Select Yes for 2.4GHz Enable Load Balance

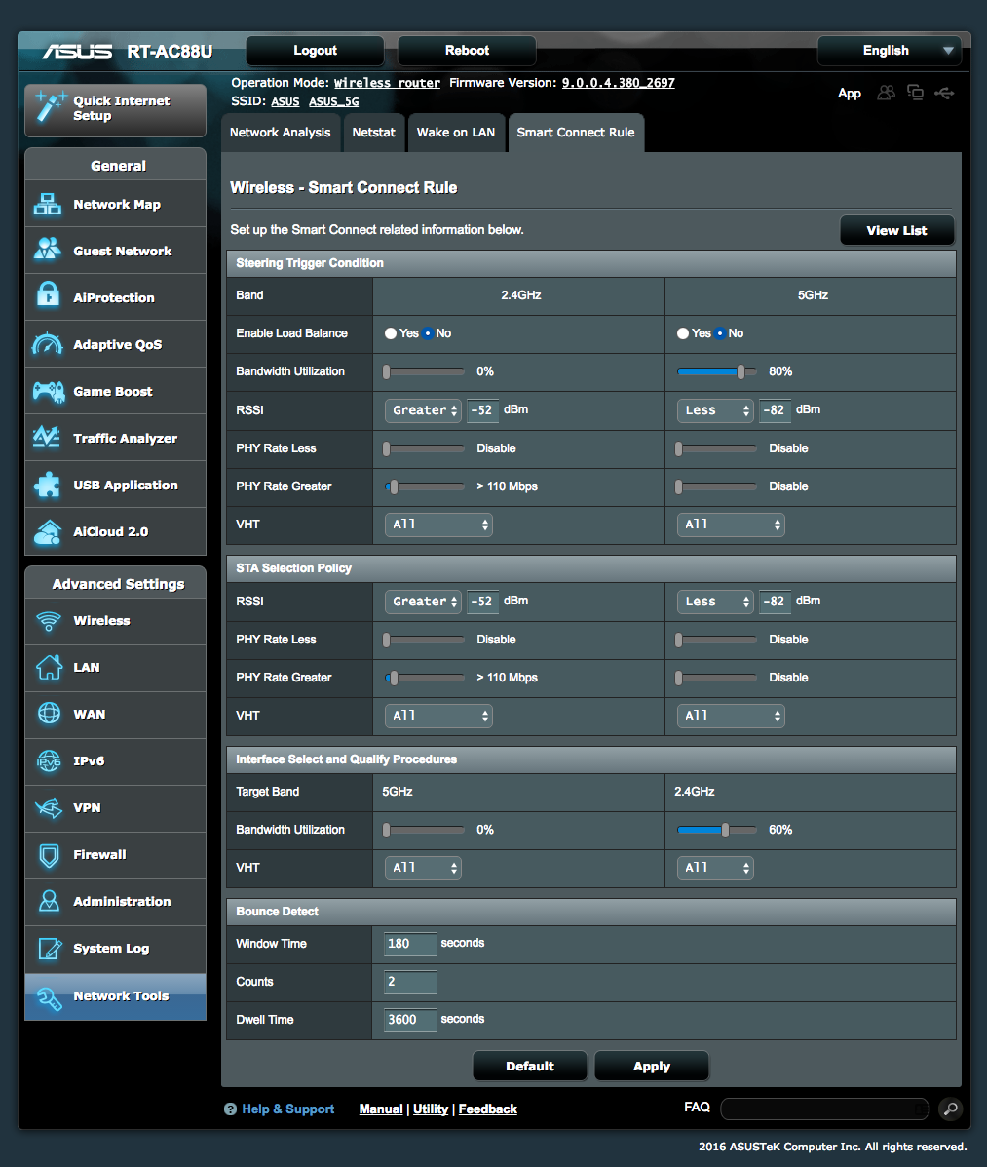[391, 333]
